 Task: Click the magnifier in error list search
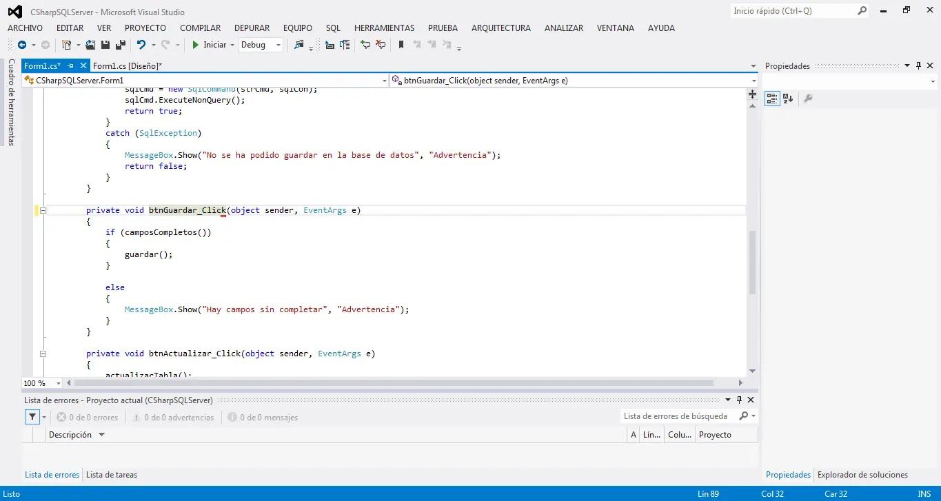[743, 416]
